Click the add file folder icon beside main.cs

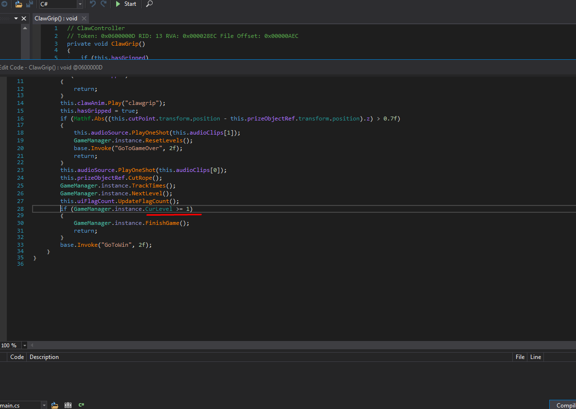[x=55, y=405]
